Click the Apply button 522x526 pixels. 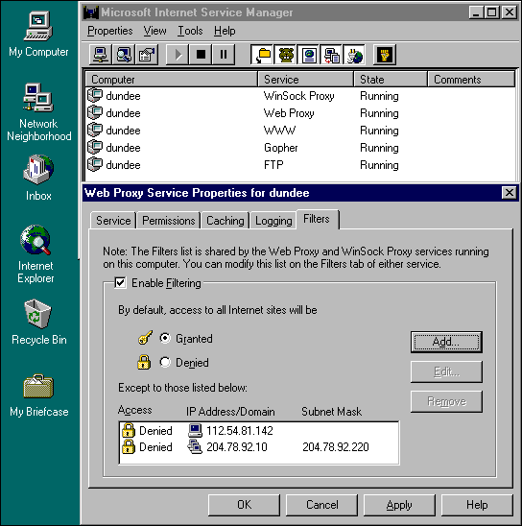(399, 505)
